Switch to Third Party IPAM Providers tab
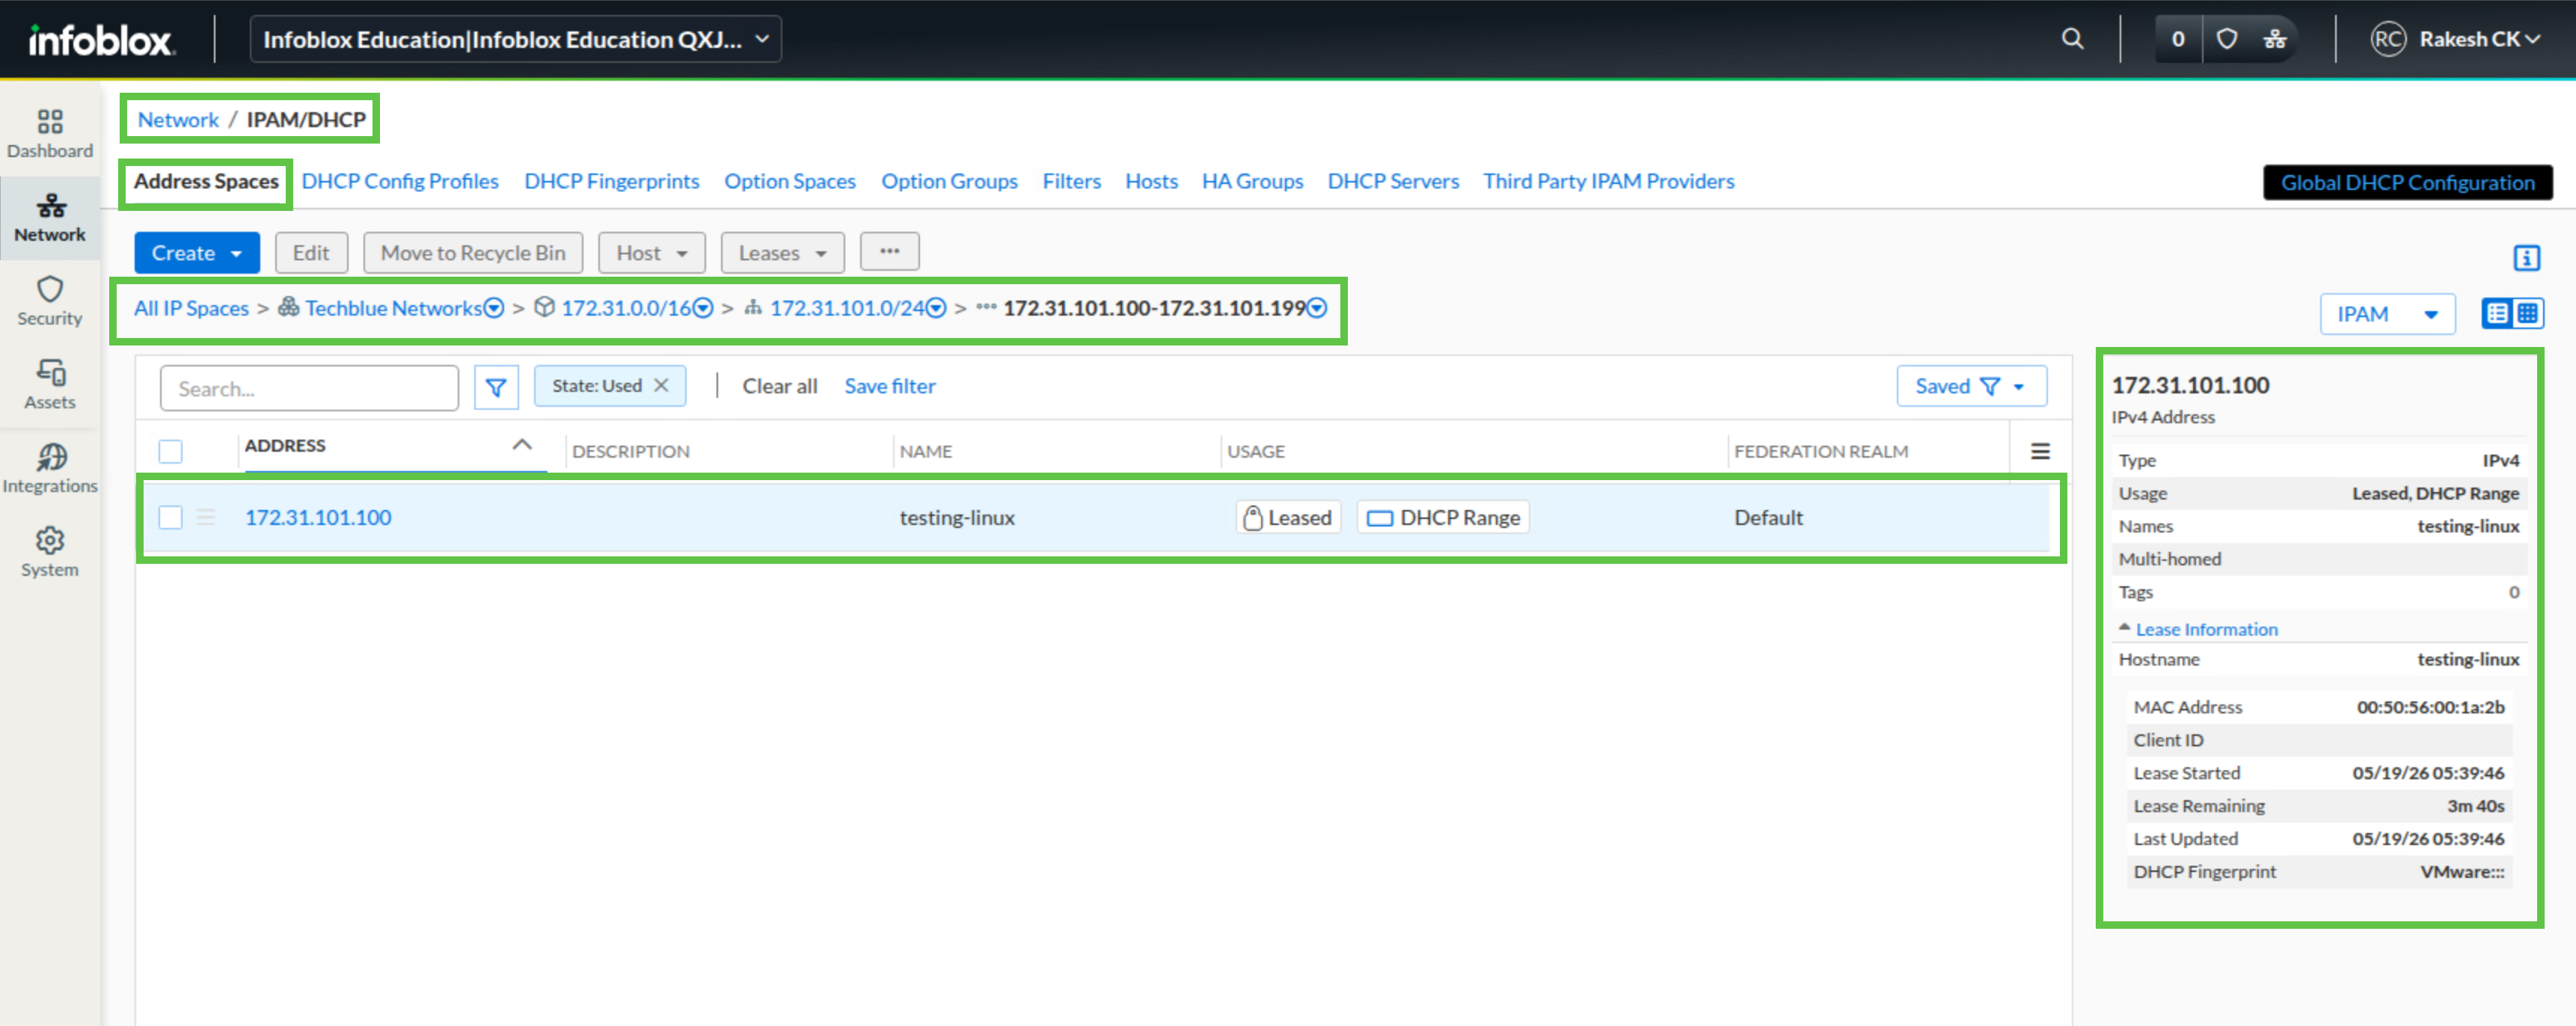 click(1608, 181)
